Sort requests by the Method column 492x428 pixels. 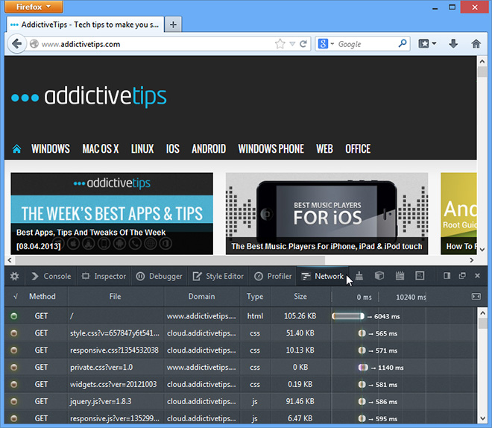pos(42,296)
